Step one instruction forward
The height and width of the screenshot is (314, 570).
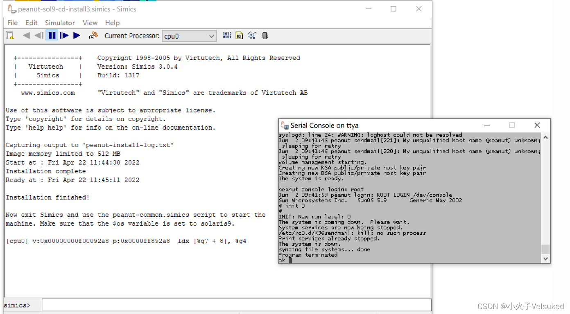pyautogui.click(x=64, y=36)
